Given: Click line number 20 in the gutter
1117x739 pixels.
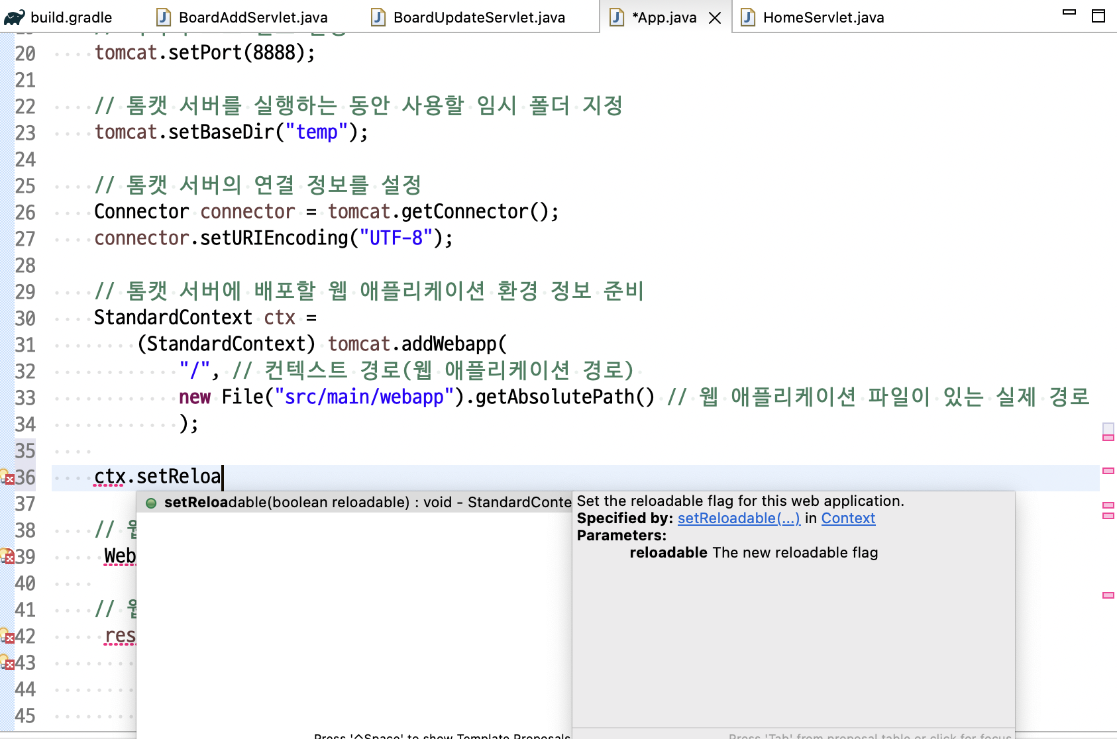Looking at the screenshot, I should tap(25, 54).
